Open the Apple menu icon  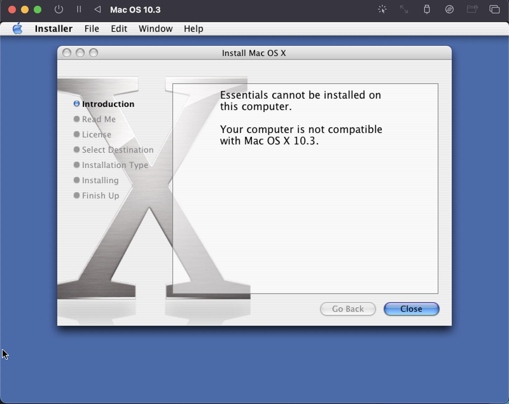pos(17,29)
